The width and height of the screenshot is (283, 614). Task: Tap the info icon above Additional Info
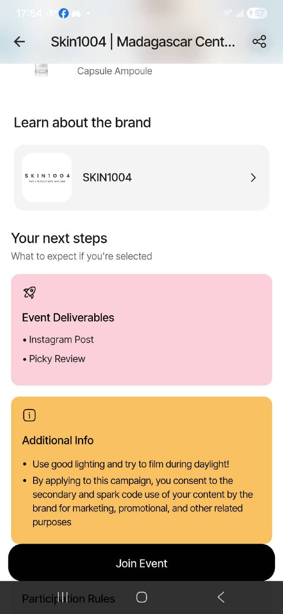click(x=29, y=415)
